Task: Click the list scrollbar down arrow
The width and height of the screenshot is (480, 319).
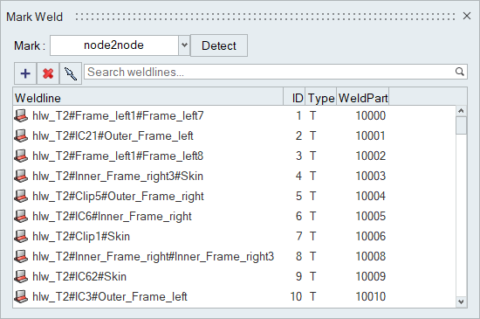Action: pos(461,302)
